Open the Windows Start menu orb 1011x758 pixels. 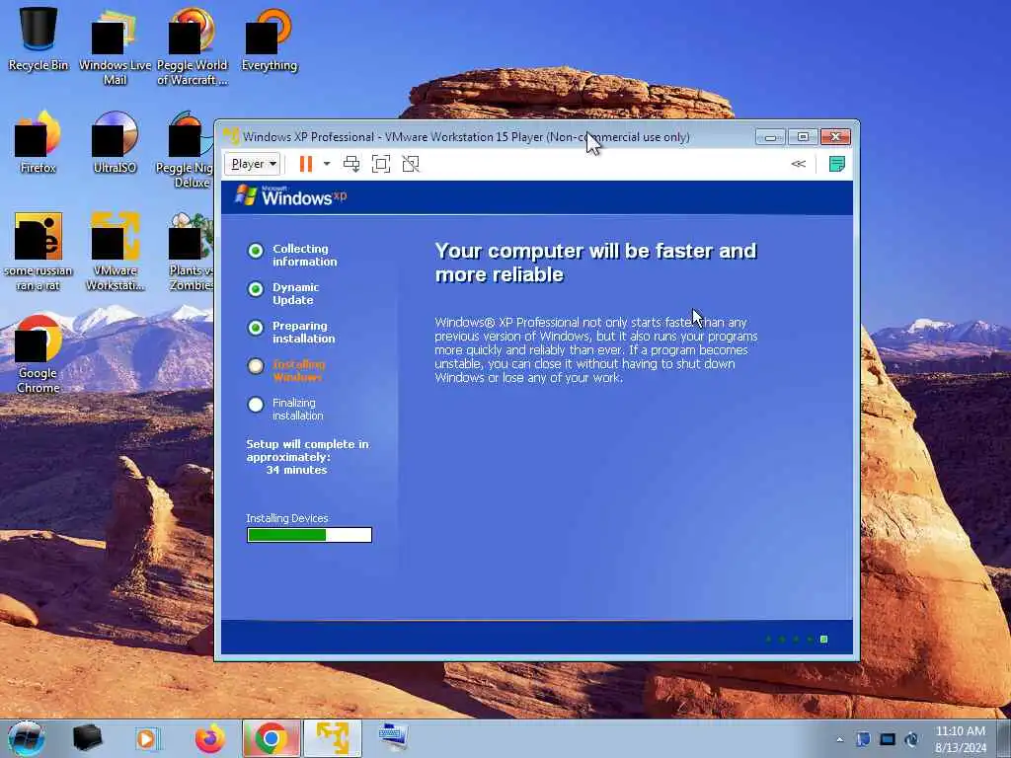pyautogui.click(x=26, y=738)
